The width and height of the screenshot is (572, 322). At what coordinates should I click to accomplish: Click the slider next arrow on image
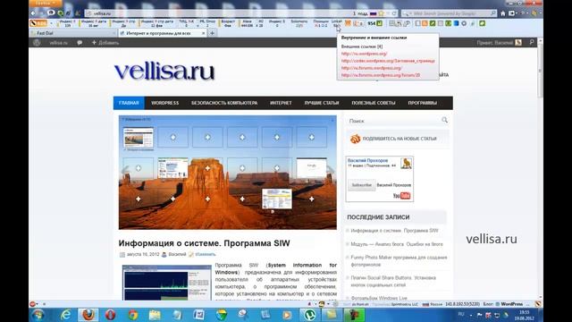tap(330, 170)
